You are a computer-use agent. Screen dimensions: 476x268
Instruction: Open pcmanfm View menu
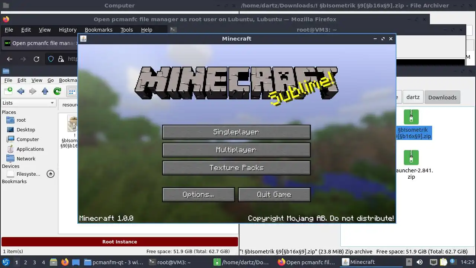[37, 80]
